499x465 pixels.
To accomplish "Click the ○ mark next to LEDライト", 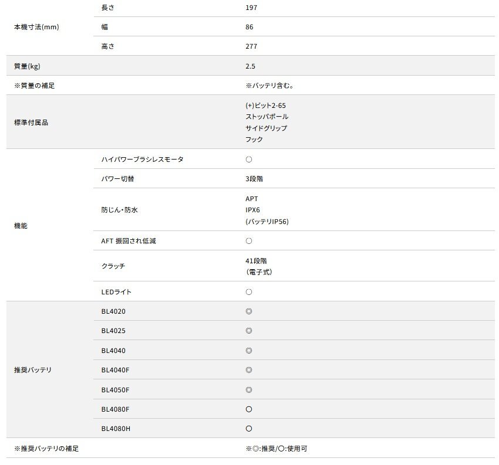I will (x=248, y=291).
